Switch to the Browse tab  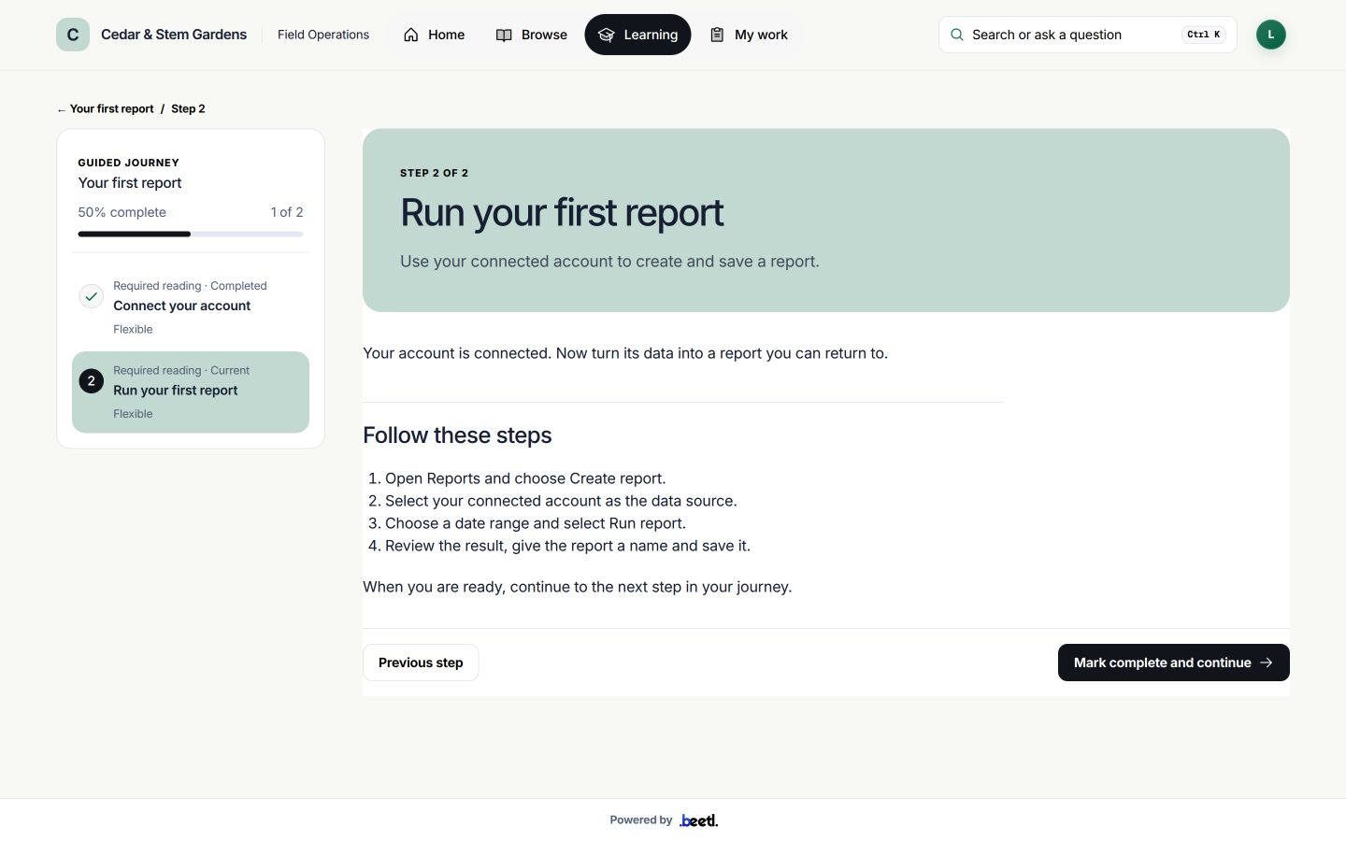tap(531, 35)
